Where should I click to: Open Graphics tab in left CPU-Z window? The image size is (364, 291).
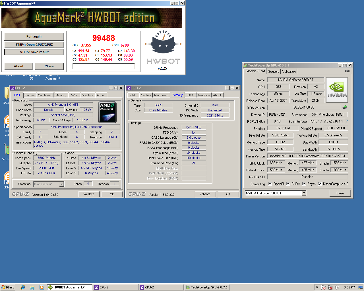coord(88,95)
